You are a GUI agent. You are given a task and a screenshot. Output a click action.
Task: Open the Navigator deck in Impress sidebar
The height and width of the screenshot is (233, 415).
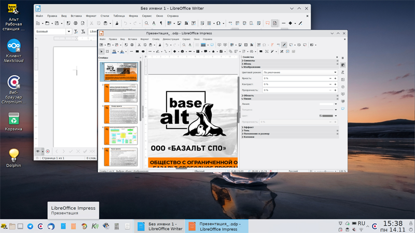[343, 87]
